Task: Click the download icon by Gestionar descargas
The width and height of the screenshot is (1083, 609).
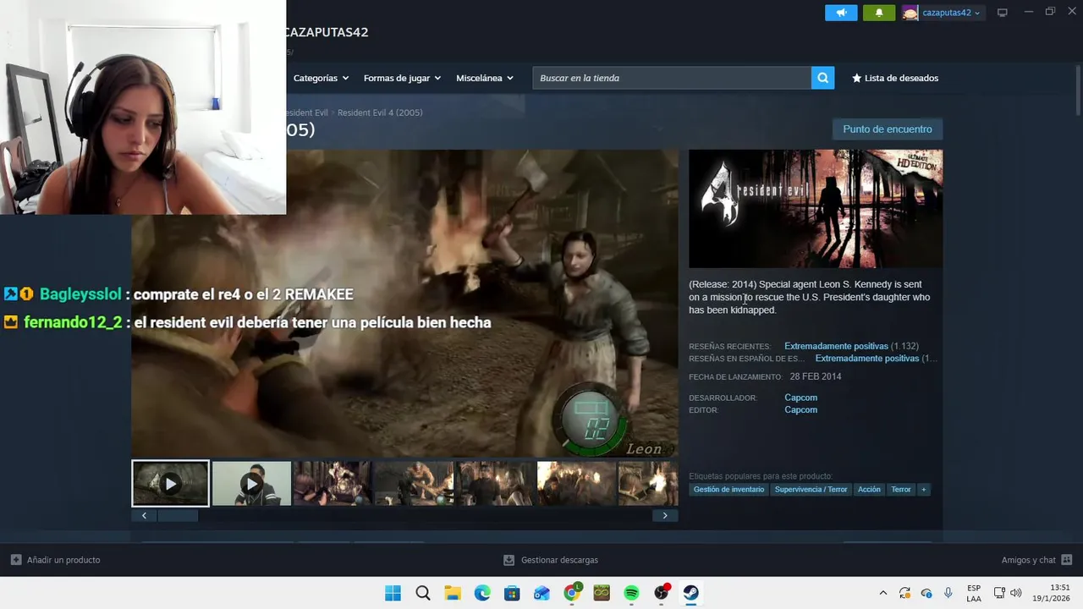Action: [509, 560]
